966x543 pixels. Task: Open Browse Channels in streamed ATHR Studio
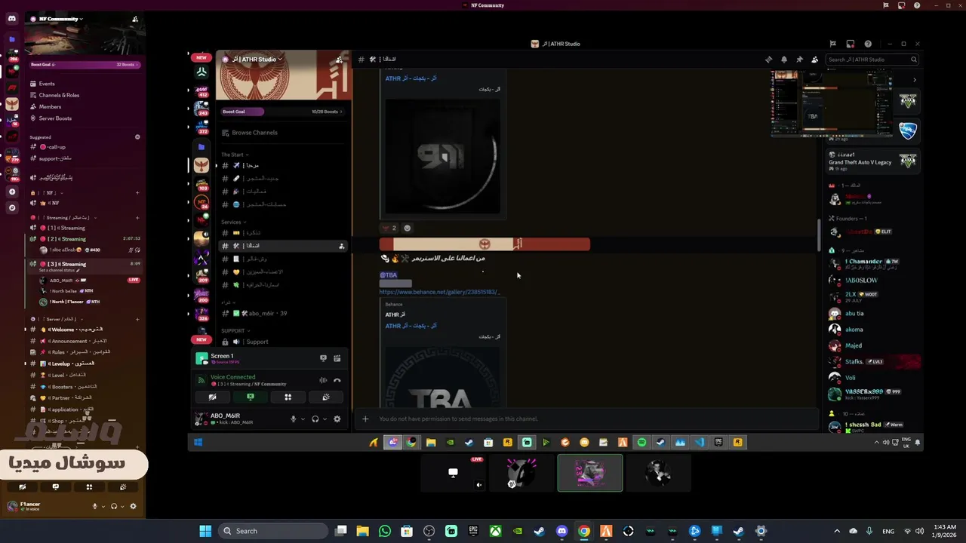[254, 133]
